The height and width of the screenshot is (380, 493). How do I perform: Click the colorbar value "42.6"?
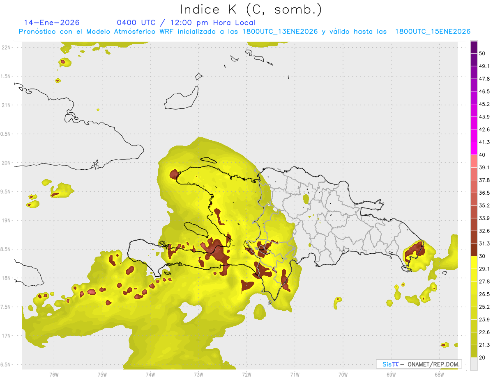pyautogui.click(x=484, y=130)
